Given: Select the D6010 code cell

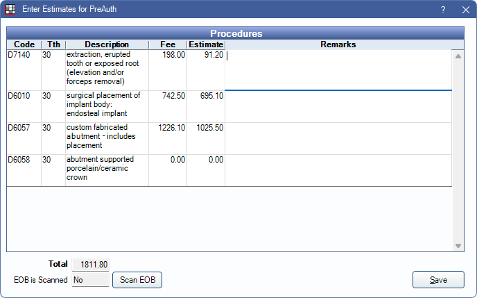Looking at the screenshot, I should pos(24,96).
